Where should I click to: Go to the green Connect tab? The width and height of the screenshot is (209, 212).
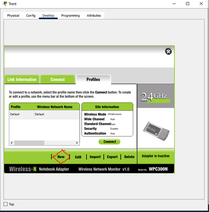point(58,79)
